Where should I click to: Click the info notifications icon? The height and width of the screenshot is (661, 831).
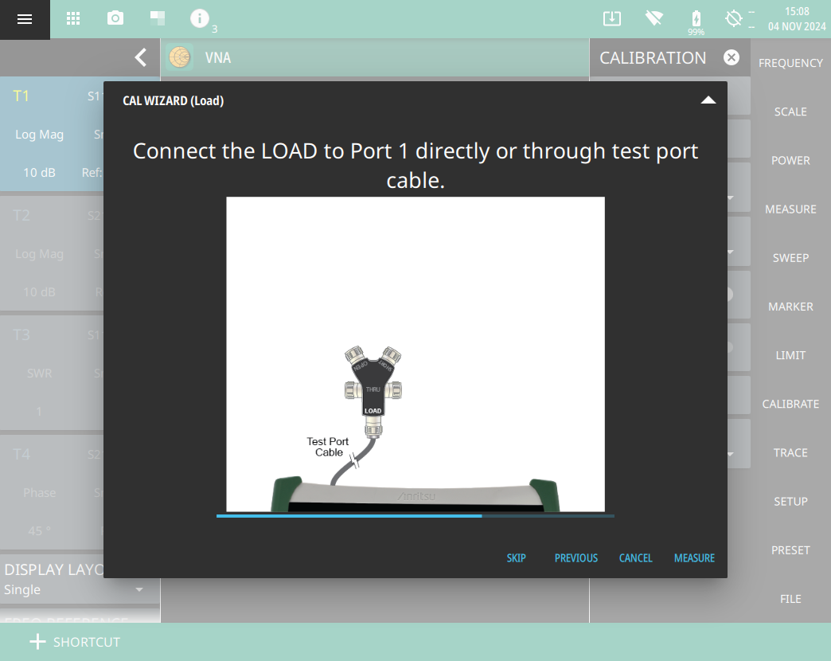(x=200, y=18)
